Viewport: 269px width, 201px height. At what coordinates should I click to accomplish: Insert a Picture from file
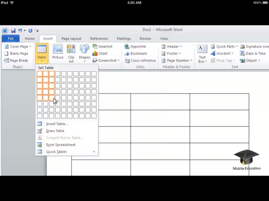click(x=58, y=52)
